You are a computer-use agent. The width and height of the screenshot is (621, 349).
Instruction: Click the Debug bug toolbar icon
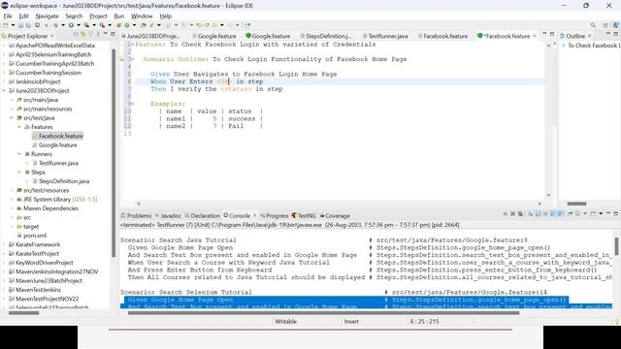point(55,25)
